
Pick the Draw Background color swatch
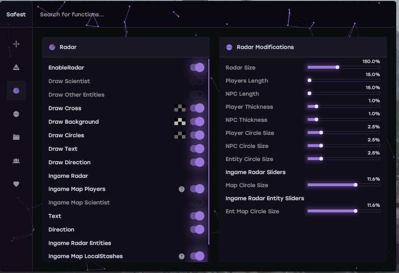tap(180, 122)
